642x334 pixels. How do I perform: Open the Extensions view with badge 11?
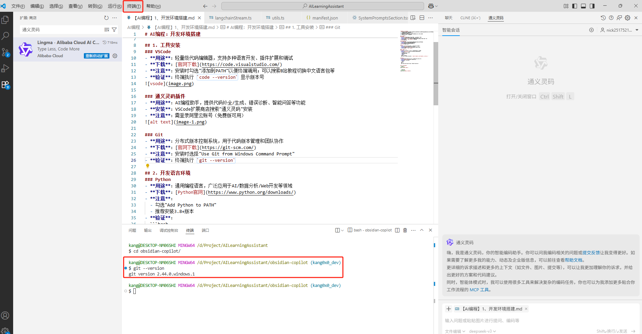(x=5, y=85)
